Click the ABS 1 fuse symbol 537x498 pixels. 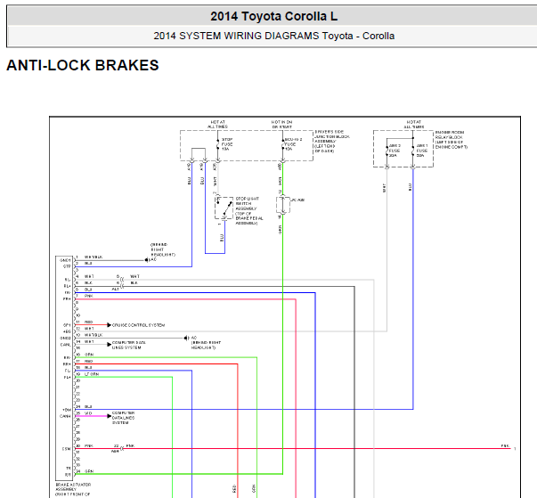tap(413, 151)
